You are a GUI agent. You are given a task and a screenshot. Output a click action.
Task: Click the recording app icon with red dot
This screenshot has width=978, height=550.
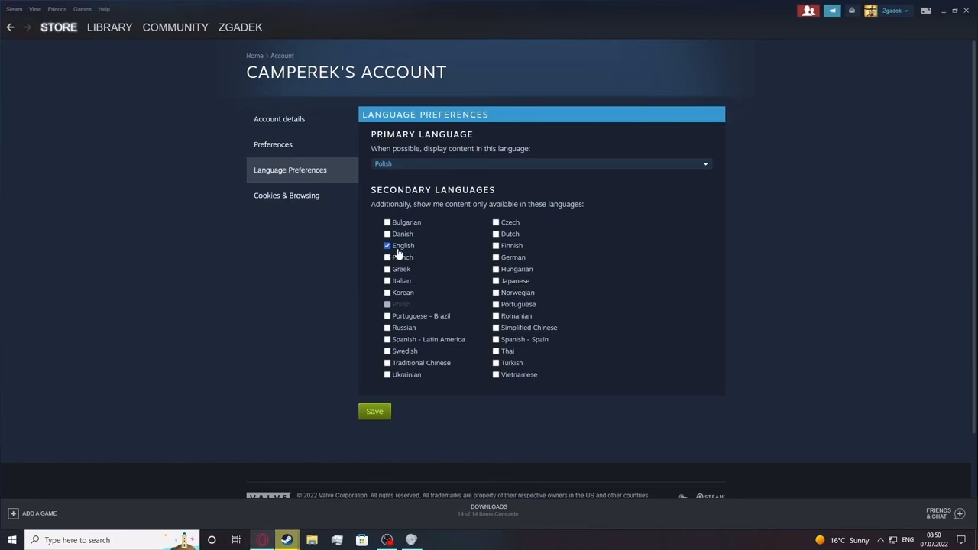coord(387,540)
